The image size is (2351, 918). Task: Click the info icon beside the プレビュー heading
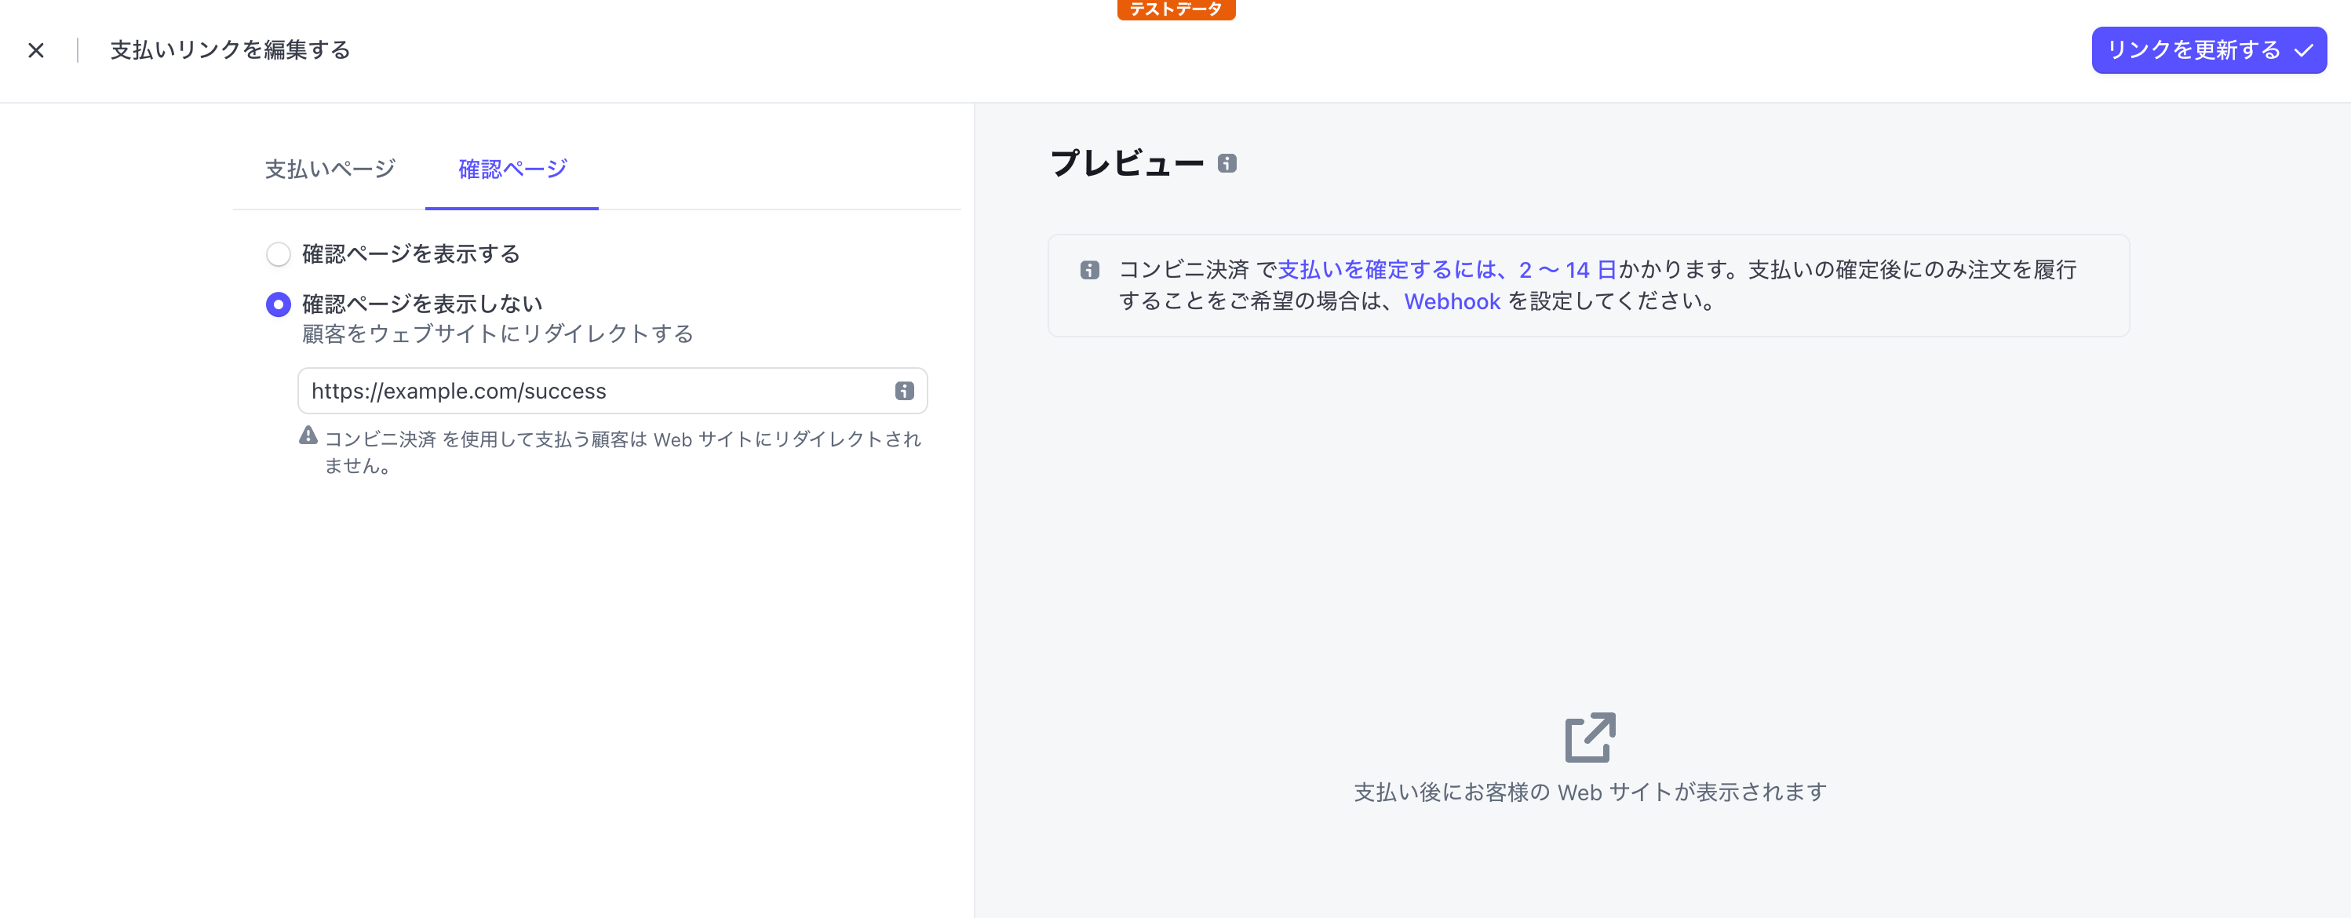[1227, 164]
